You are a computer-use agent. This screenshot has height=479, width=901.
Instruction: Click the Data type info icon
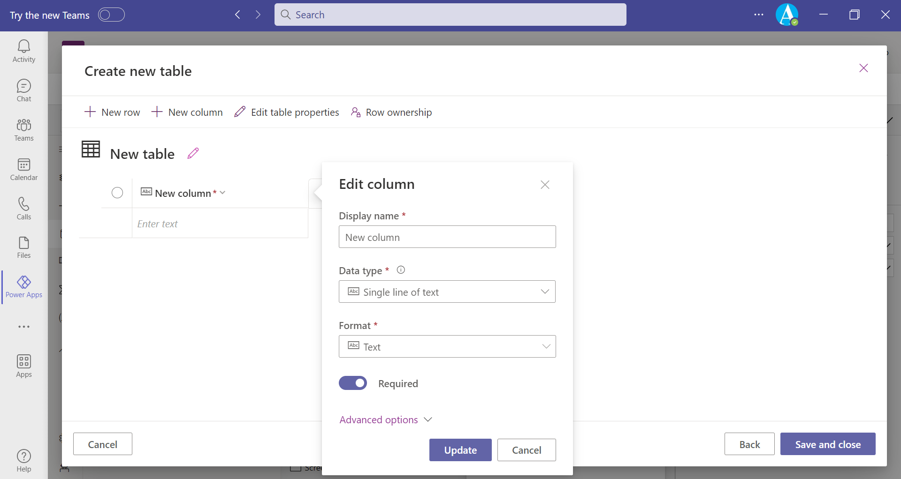click(x=401, y=270)
